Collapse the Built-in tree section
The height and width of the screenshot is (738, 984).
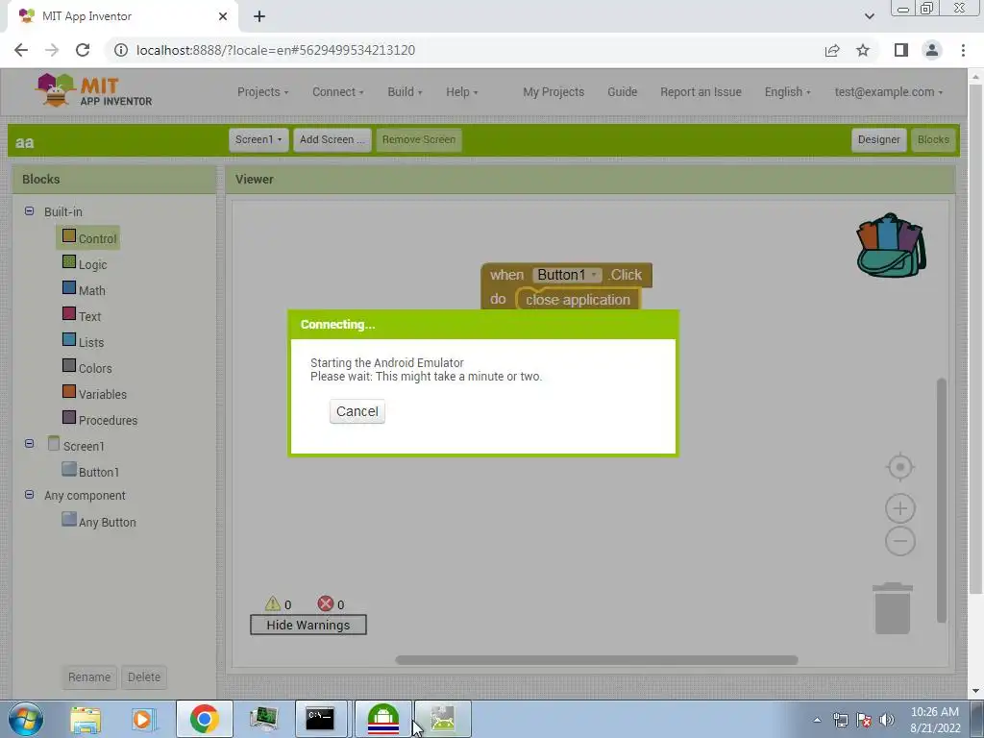click(29, 210)
